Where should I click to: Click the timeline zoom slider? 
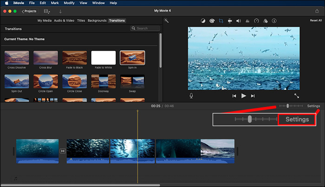coord(288,106)
